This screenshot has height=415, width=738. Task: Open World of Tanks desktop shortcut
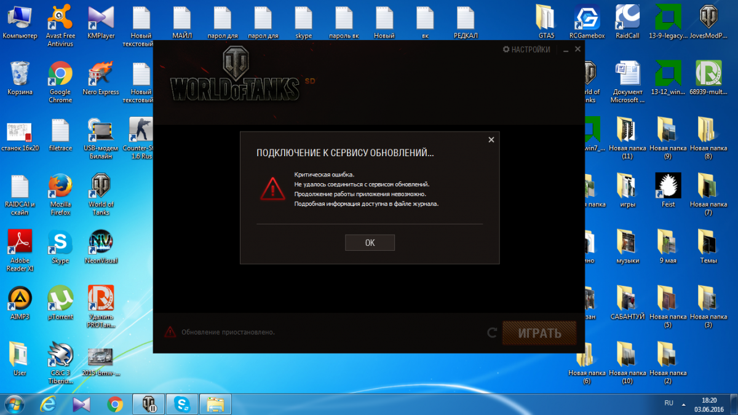pyautogui.click(x=101, y=195)
